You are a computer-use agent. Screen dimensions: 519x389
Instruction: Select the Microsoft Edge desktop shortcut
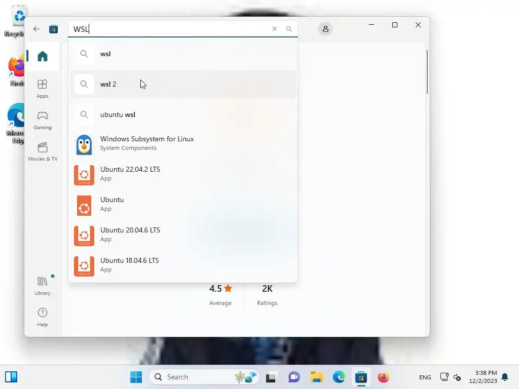coord(16,124)
